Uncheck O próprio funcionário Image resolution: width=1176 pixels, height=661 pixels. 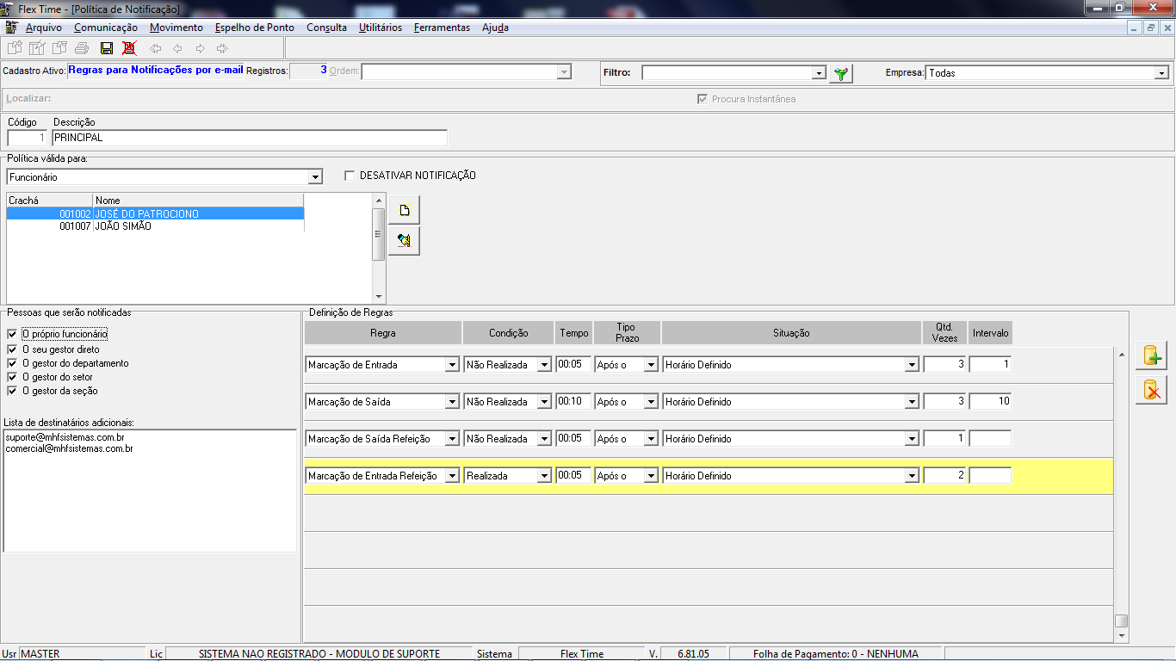click(12, 334)
